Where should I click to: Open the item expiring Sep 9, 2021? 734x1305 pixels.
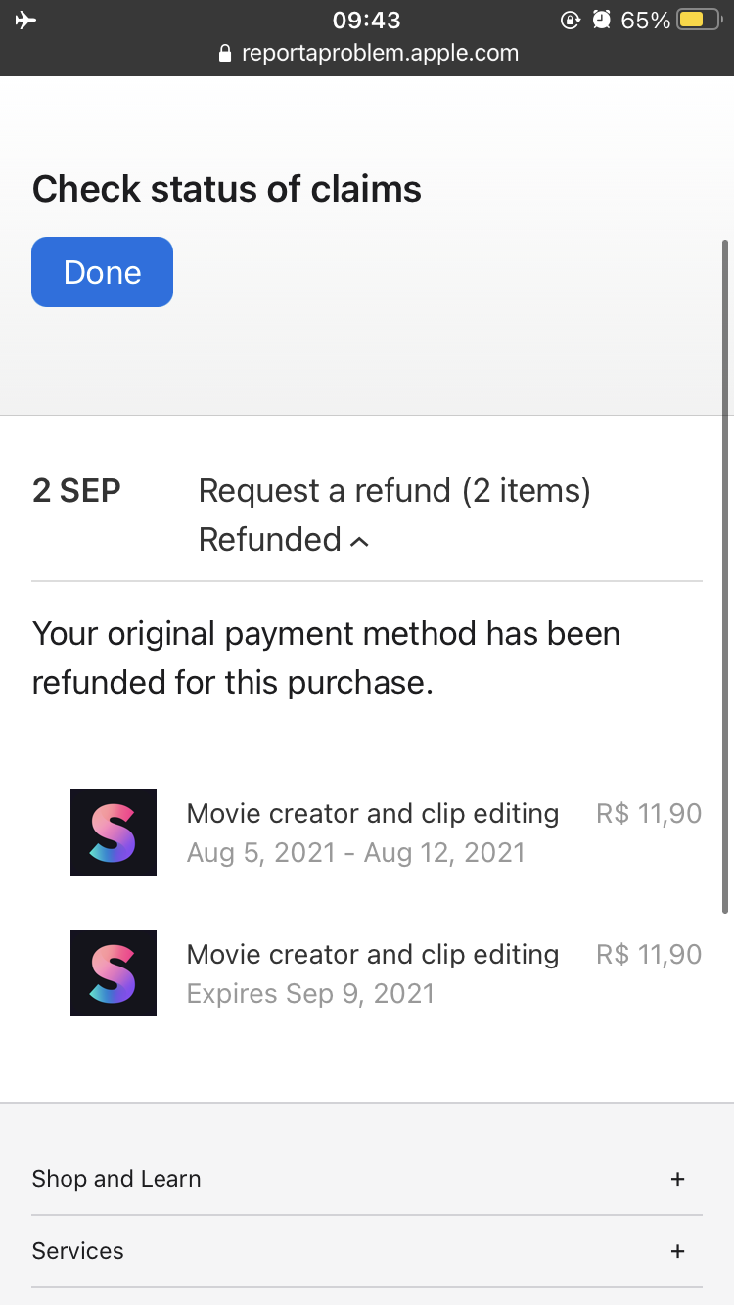click(x=372, y=973)
